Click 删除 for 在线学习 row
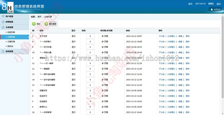 tap(188, 96)
